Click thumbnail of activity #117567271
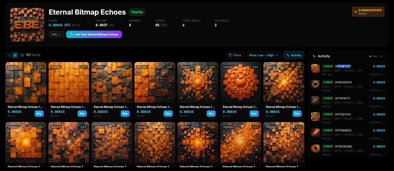The width and height of the screenshot is (394, 171). [x=315, y=68]
